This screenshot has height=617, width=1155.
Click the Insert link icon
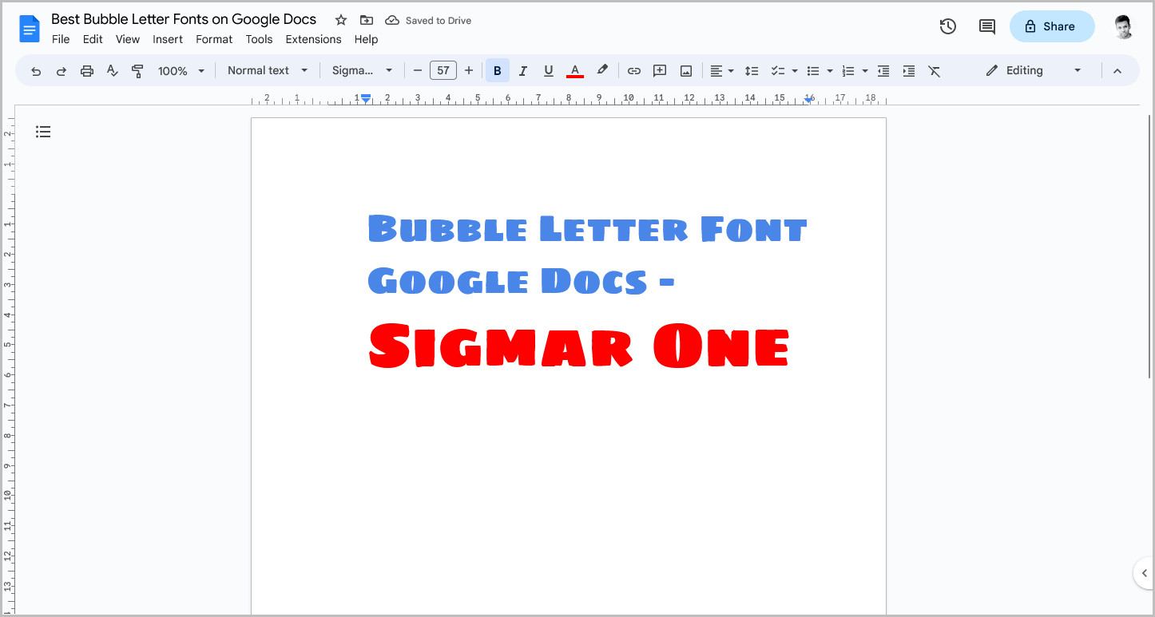point(633,70)
